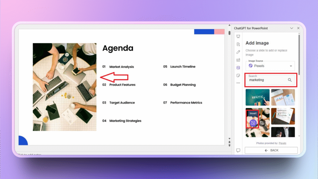The width and height of the screenshot is (318, 179).
Task: Click the ellipsis more-options icon
Action: coord(238,83)
